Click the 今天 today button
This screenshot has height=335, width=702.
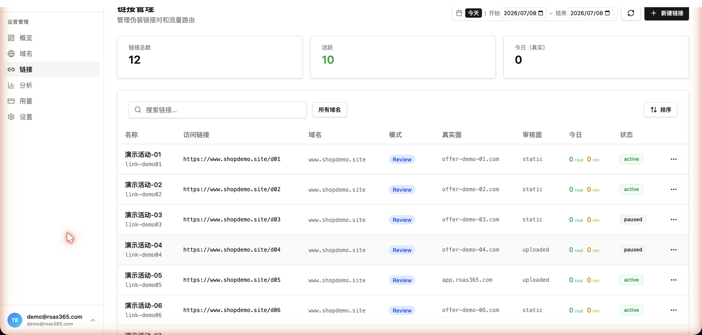point(473,13)
